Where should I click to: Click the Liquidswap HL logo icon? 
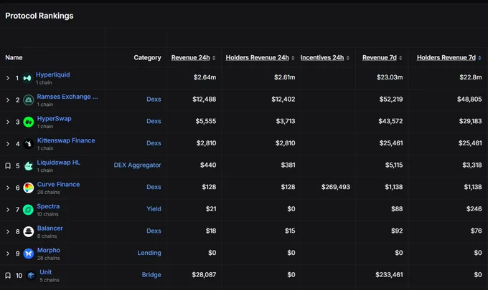click(x=28, y=166)
